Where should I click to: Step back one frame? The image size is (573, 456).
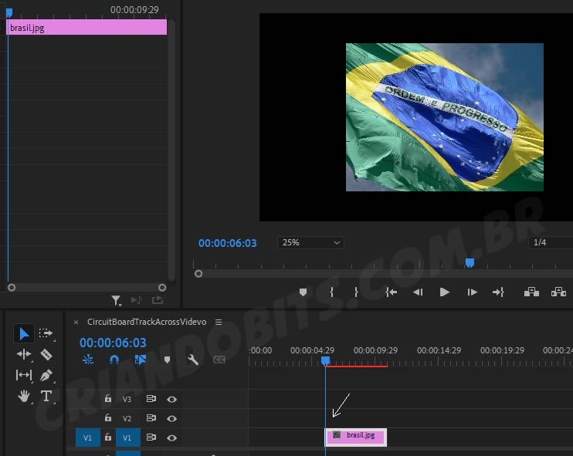[x=418, y=292]
